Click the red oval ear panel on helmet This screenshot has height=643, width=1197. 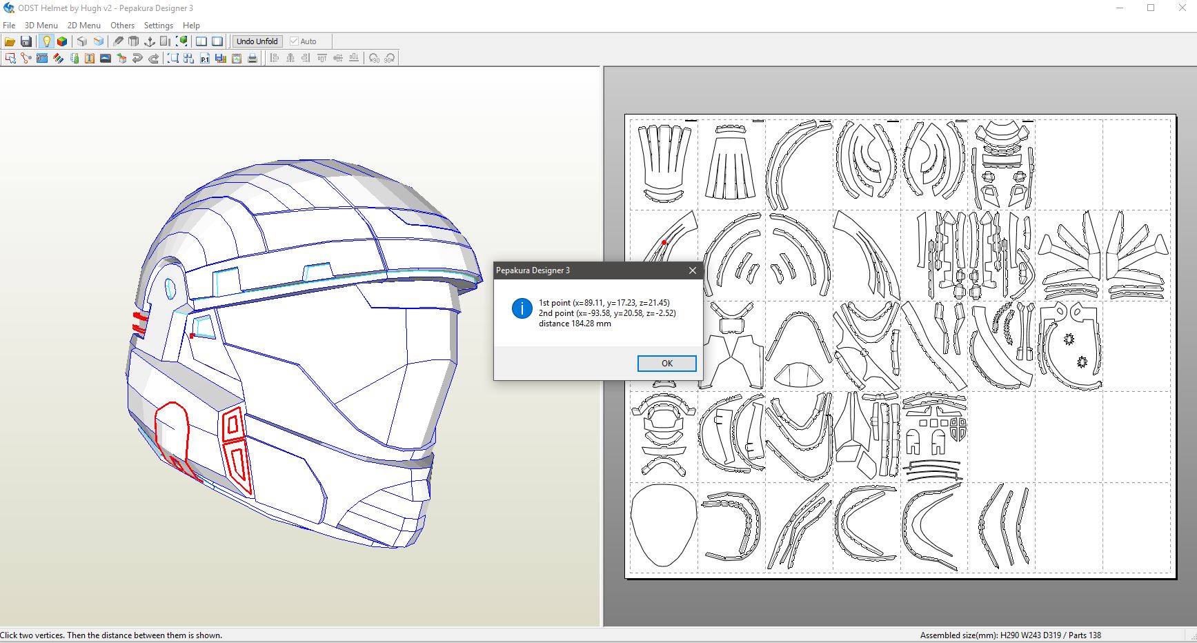[172, 431]
